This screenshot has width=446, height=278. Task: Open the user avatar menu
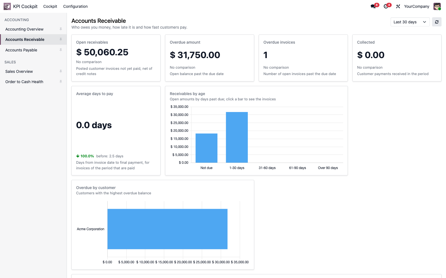click(437, 6)
